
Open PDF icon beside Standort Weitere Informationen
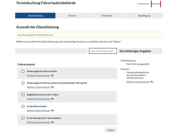click(x=152, y=82)
